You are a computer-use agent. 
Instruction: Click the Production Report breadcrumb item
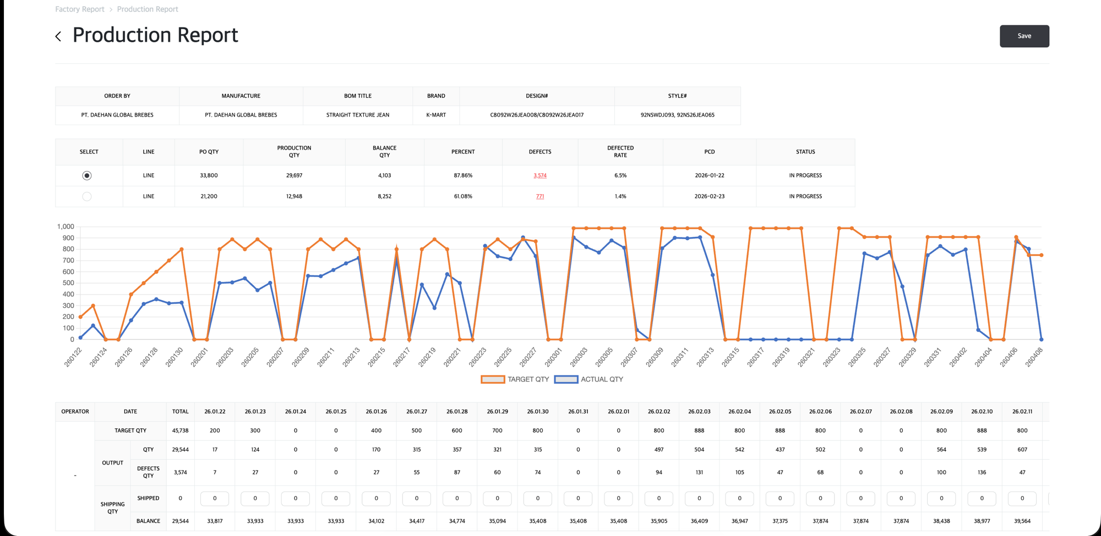(147, 9)
